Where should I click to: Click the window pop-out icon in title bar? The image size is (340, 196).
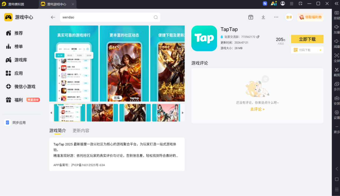click(301, 3)
